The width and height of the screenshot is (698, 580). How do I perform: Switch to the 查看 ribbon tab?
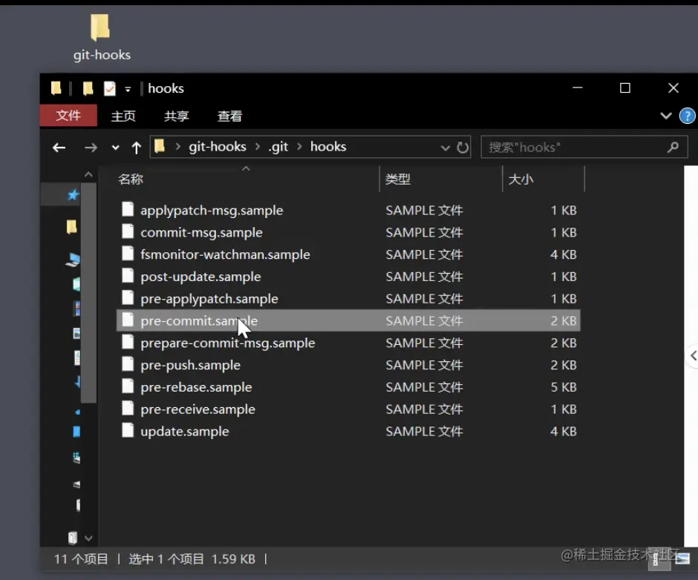click(x=229, y=116)
